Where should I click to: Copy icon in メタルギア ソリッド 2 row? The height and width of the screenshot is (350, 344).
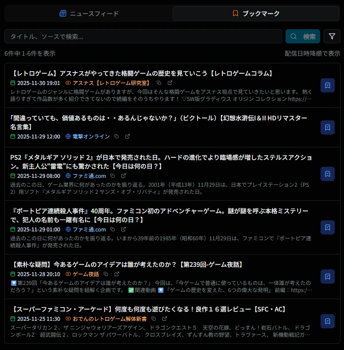coord(112,176)
